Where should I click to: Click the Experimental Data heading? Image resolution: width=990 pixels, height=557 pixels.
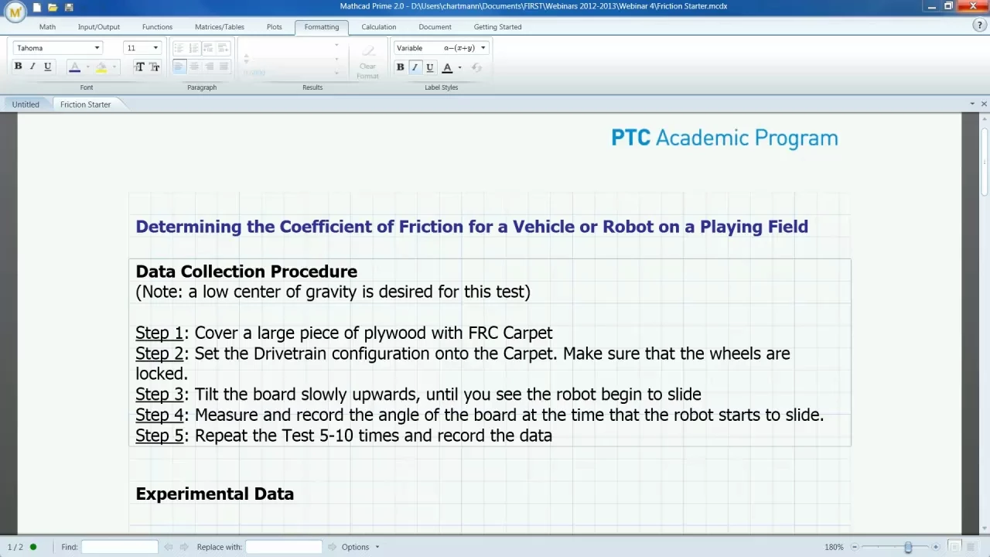pyautogui.click(x=215, y=494)
